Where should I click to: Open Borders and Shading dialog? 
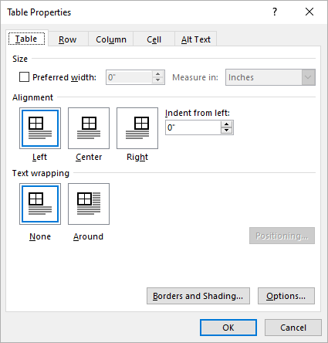[198, 296]
